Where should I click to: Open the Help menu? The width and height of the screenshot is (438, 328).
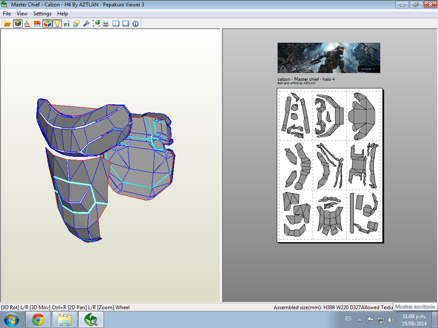62,14
